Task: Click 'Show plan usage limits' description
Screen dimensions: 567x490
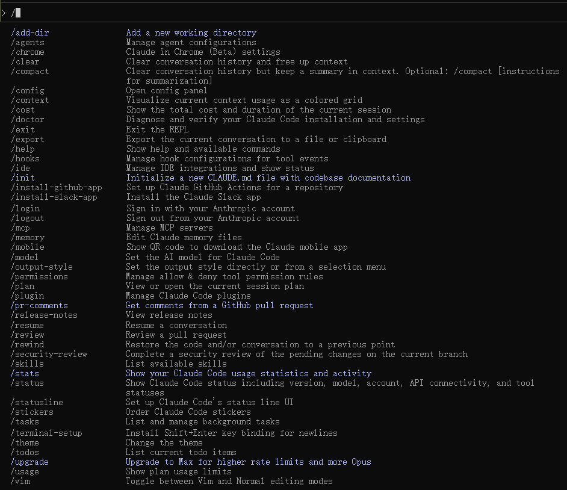Action: point(179,471)
